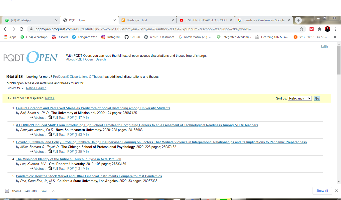View Abstract for Ball, Sarah A. dissertation
The width and height of the screenshot is (341, 200).
pyautogui.click(x=39, y=118)
